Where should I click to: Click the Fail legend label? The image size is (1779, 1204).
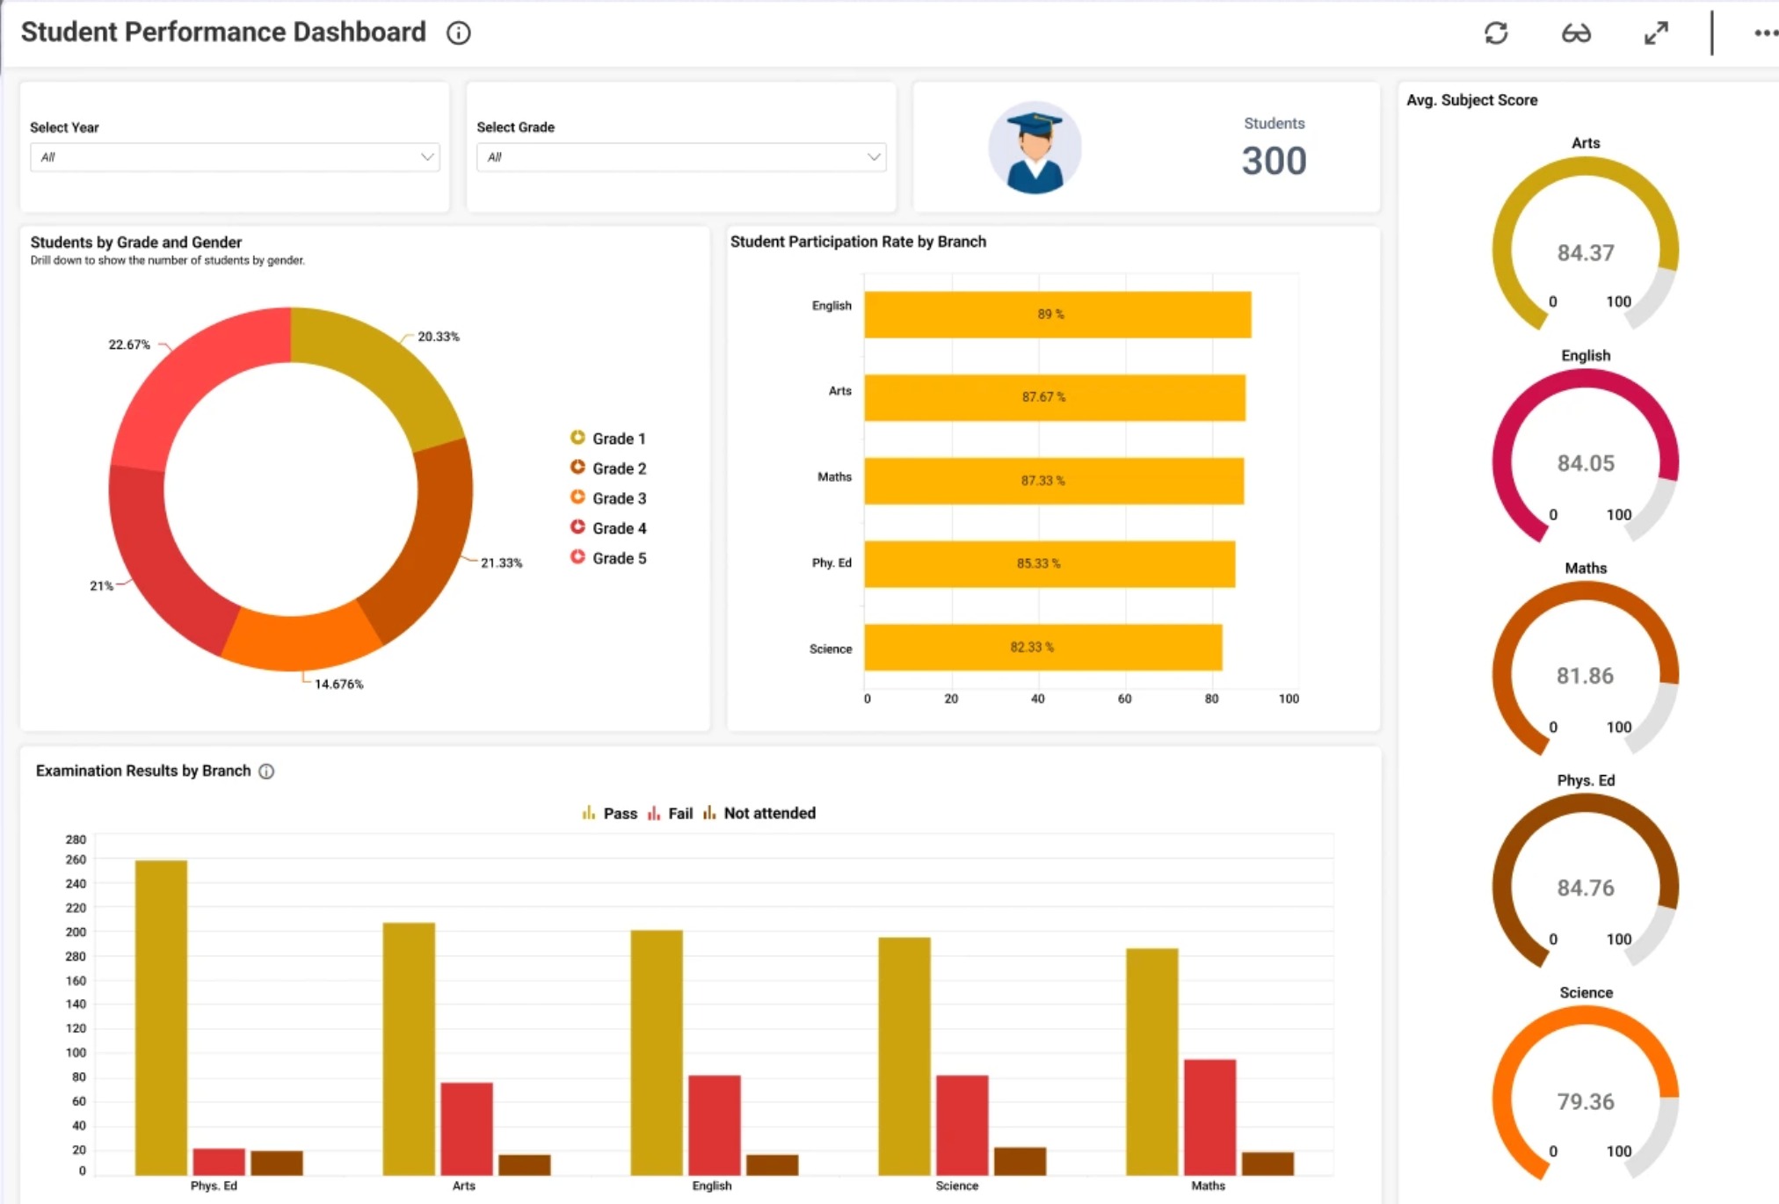pyautogui.click(x=680, y=814)
